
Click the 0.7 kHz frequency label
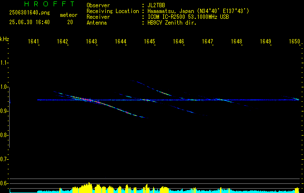point(4,159)
